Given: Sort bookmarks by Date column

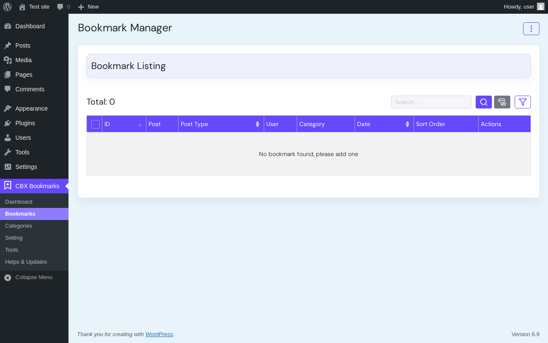Looking at the screenshot, I should click(384, 124).
